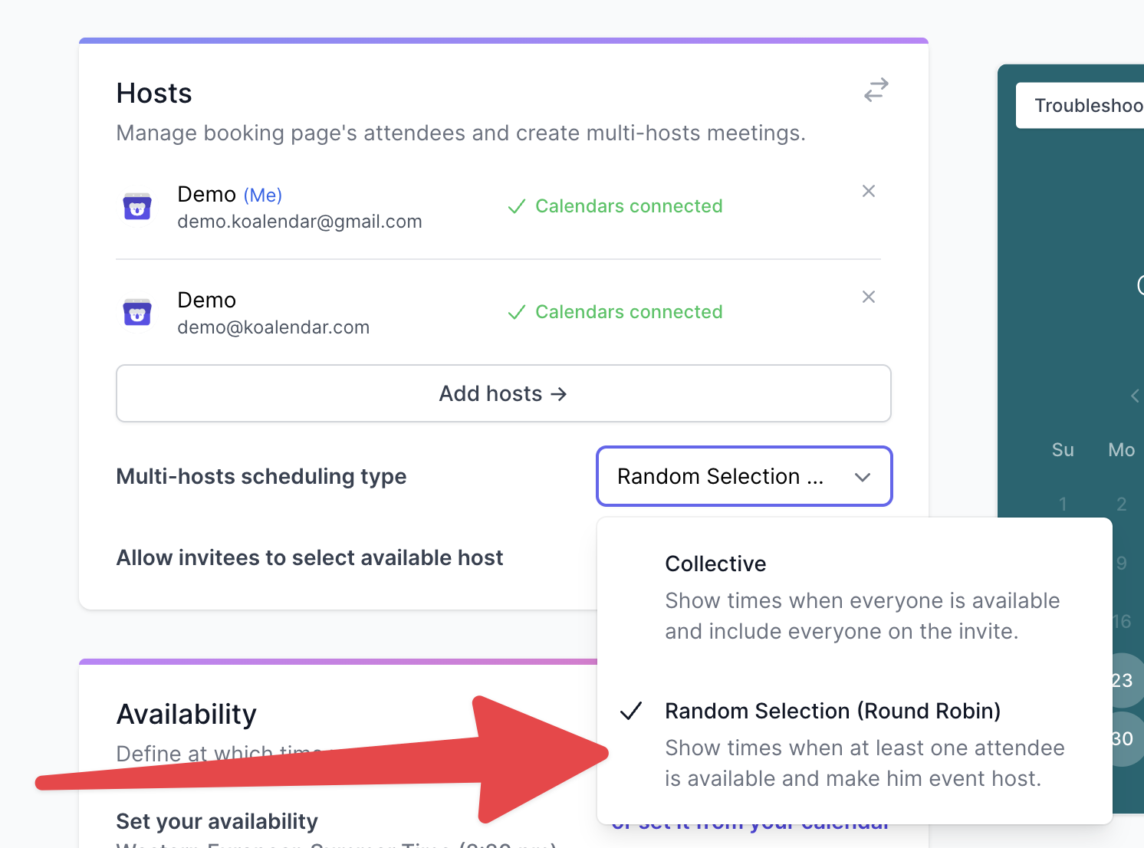Click the Add hosts button
This screenshot has height=848, width=1144.
point(504,393)
